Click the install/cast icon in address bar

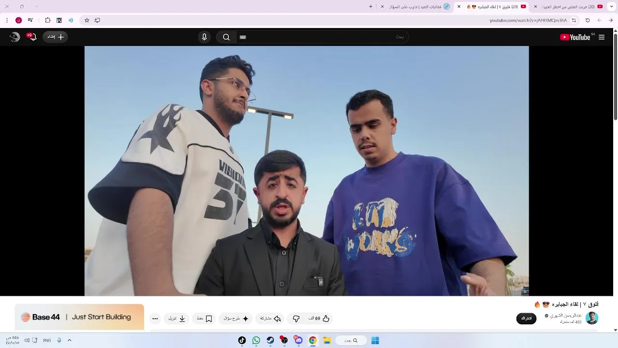97,20
